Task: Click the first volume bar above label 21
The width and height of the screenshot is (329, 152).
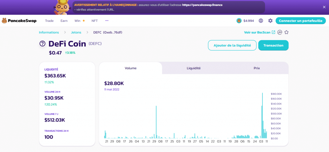Action: (x=105, y=134)
